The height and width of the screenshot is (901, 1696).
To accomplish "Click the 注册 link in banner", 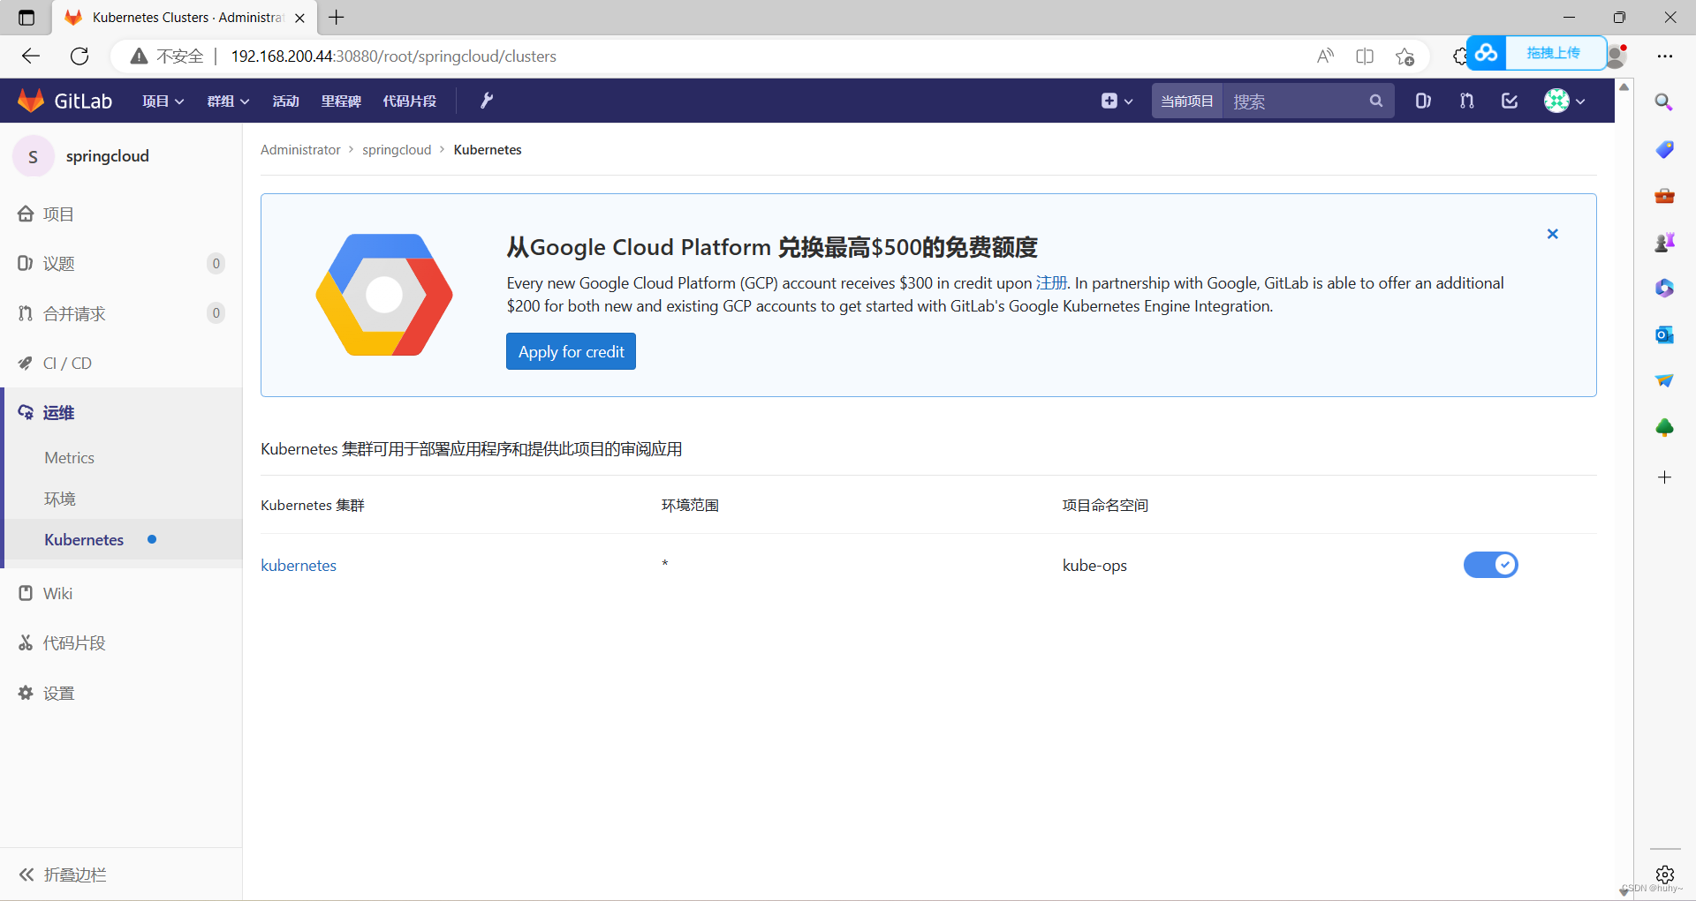I will [x=1051, y=283].
